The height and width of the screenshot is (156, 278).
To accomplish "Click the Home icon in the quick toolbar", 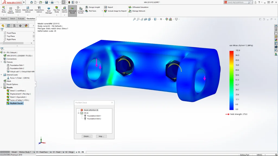I will click(31, 2).
